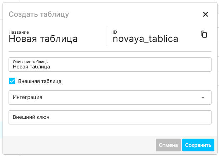Click the small Название field label

point(19,32)
